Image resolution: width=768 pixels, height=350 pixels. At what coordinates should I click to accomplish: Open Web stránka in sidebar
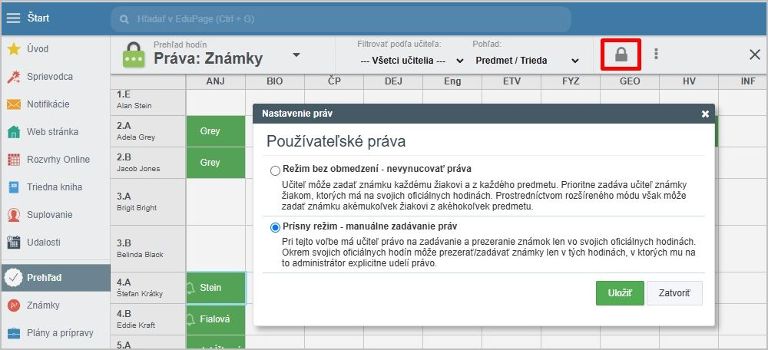(x=52, y=132)
